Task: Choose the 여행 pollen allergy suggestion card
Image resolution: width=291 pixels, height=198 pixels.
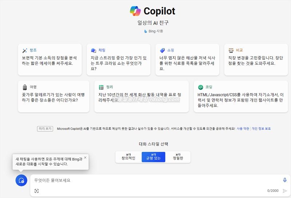Action: (x=53, y=96)
